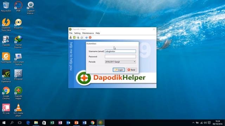Open the Maintenance menu
The image size is (225, 126).
click(x=88, y=33)
